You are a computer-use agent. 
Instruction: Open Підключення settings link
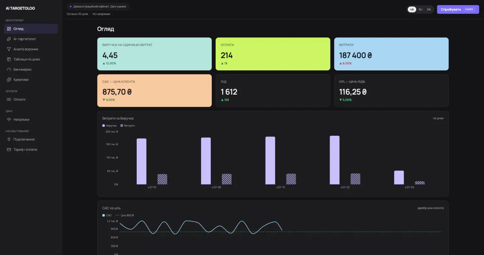[31, 139]
